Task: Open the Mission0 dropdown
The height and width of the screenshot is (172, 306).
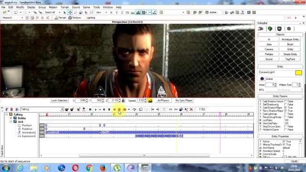Action: pyautogui.click(x=22, y=18)
